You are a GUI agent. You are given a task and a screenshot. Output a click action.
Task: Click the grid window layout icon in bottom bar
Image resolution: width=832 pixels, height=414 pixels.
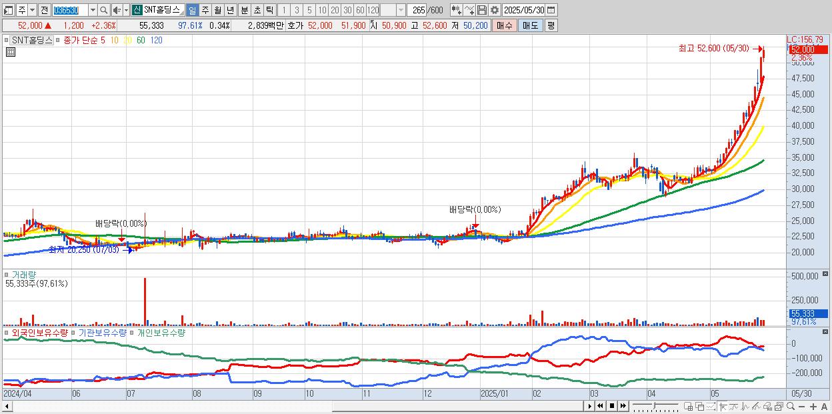[688, 406]
